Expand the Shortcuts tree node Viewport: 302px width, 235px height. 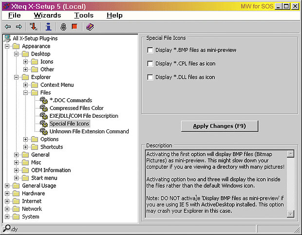(x=26, y=147)
